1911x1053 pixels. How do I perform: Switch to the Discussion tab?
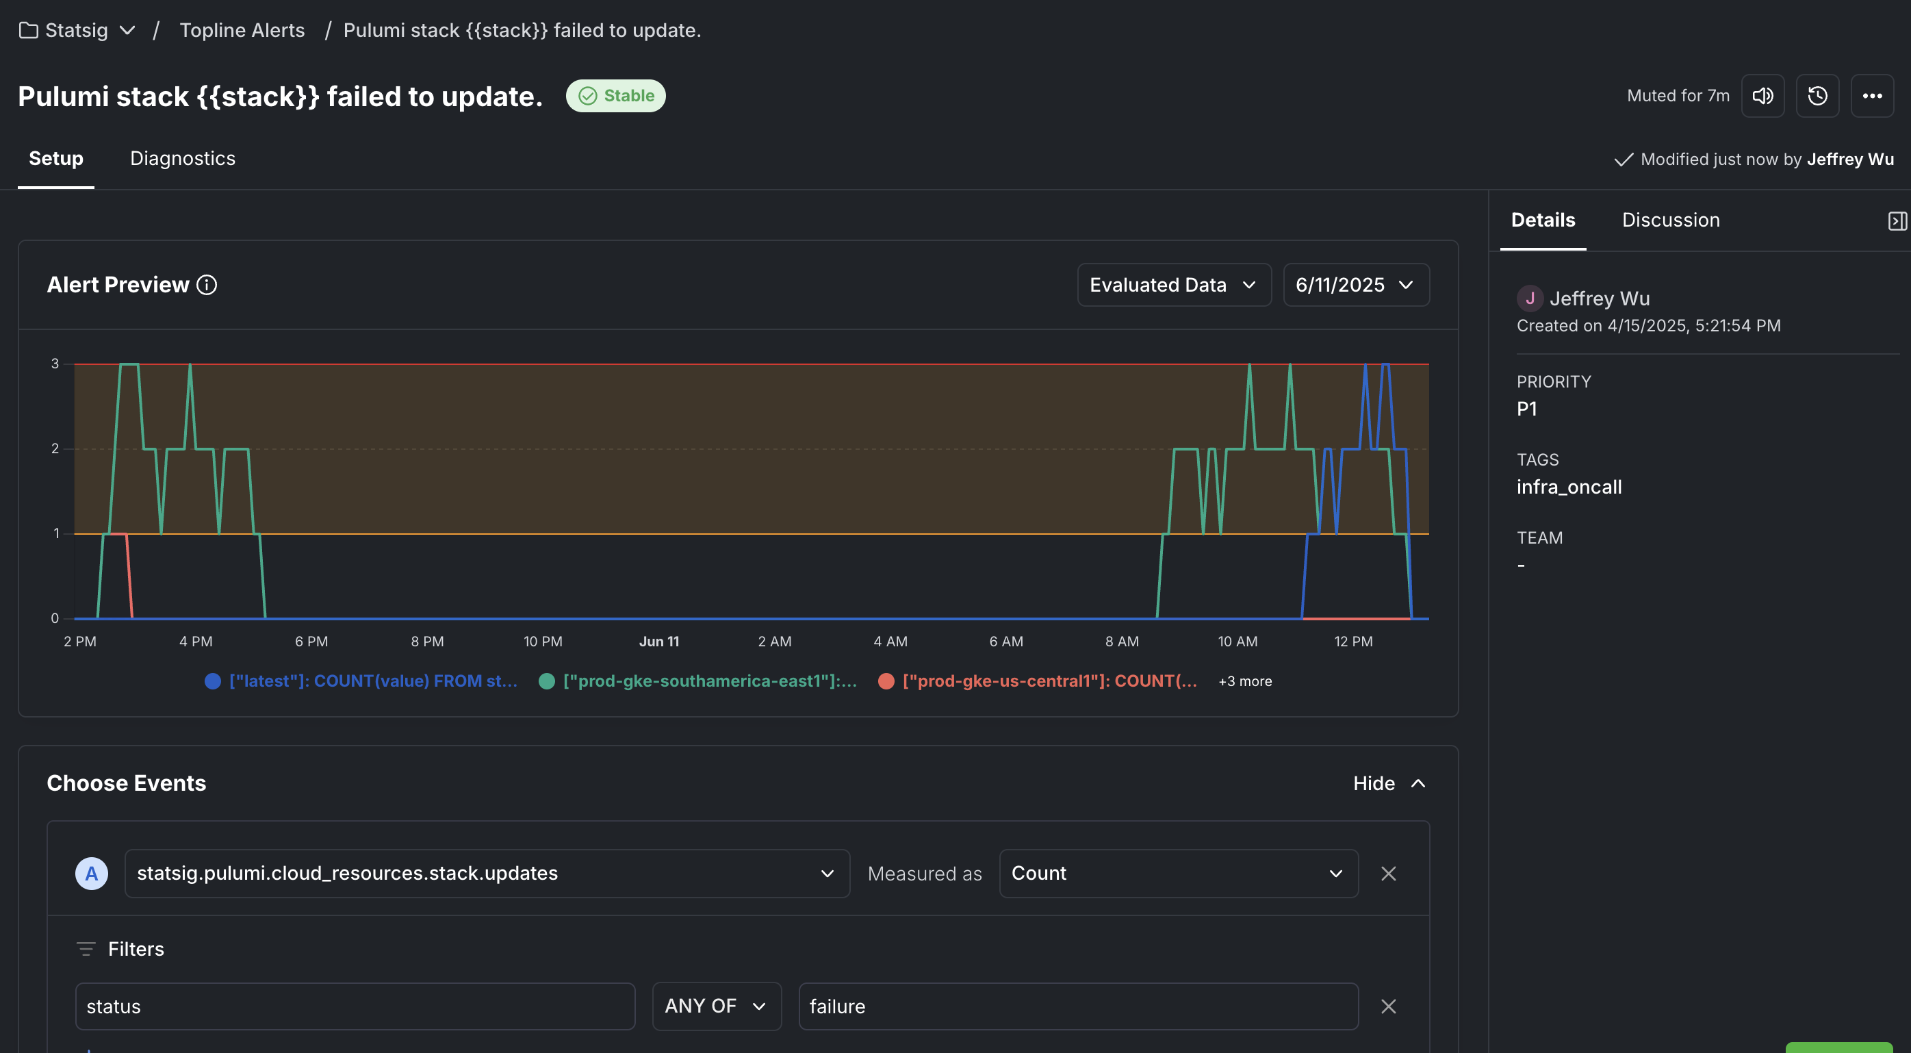1671,220
